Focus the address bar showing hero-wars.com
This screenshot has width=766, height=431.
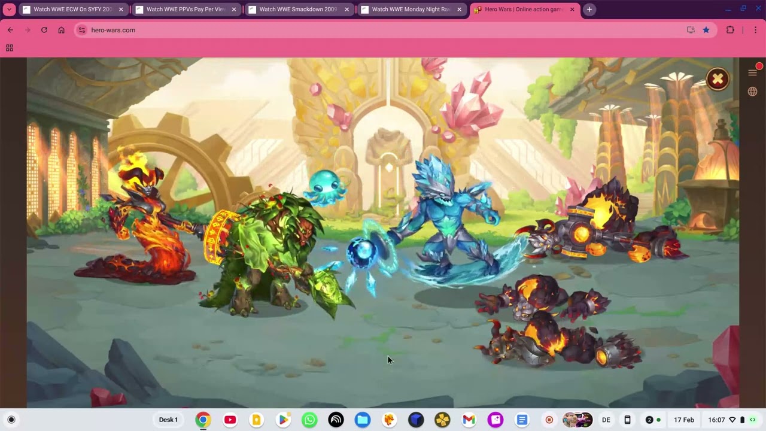click(395, 30)
